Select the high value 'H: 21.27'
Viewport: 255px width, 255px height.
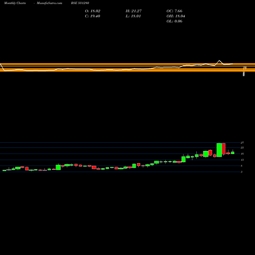(x=134, y=11)
